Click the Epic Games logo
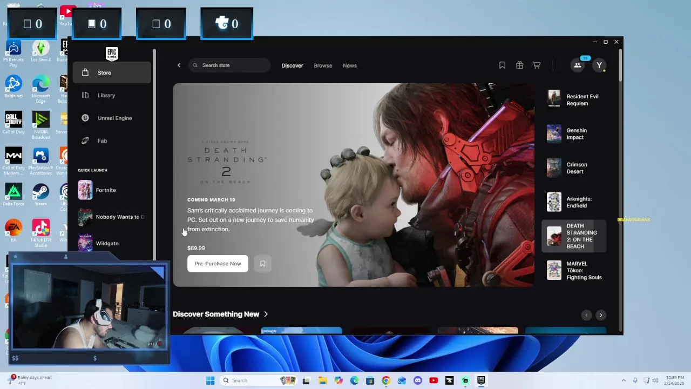The width and height of the screenshot is (691, 389). (x=112, y=53)
